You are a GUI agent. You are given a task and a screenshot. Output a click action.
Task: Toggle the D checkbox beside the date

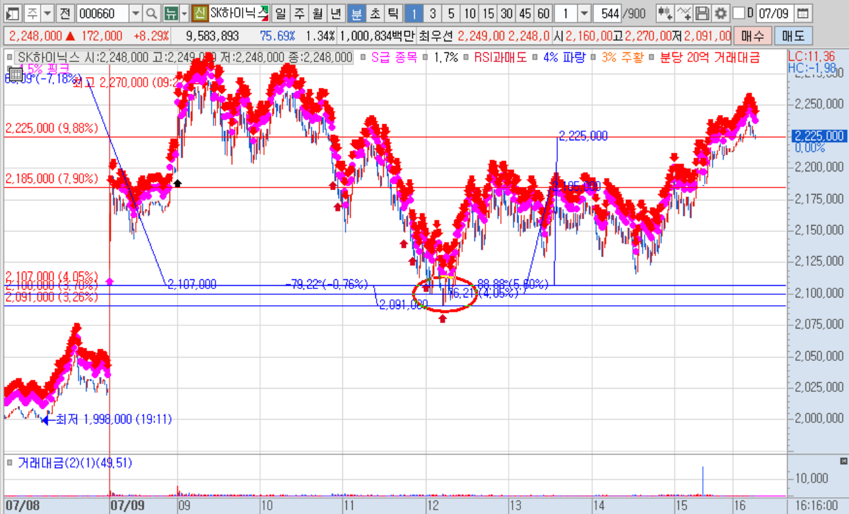[738, 13]
